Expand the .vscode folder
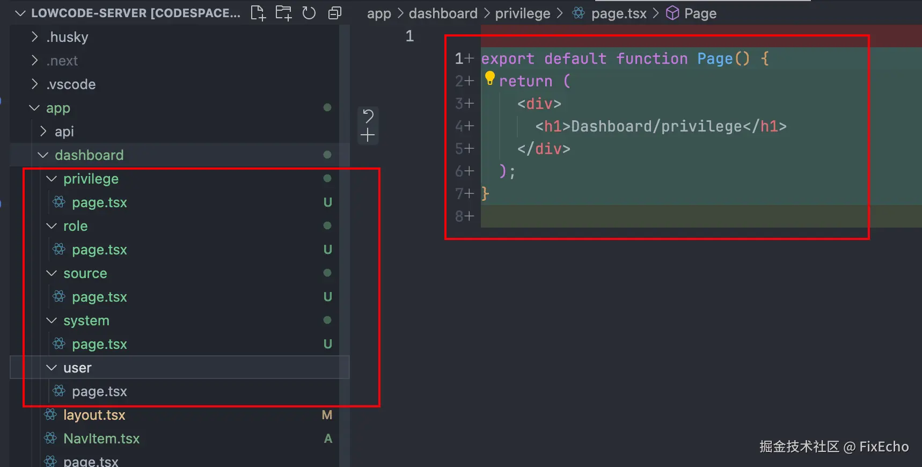The height and width of the screenshot is (467, 922). [35, 84]
